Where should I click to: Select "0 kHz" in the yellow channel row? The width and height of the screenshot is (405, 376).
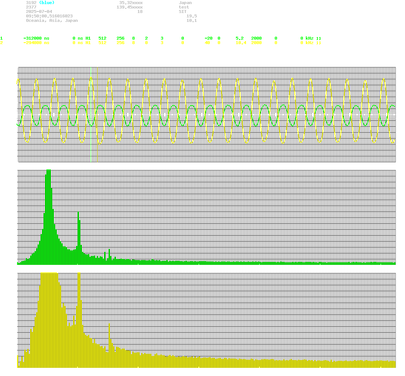(307, 43)
